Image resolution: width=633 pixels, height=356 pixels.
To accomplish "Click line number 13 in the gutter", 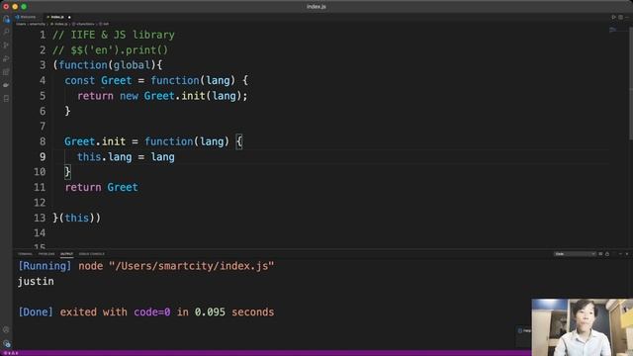I will click(x=40, y=218).
